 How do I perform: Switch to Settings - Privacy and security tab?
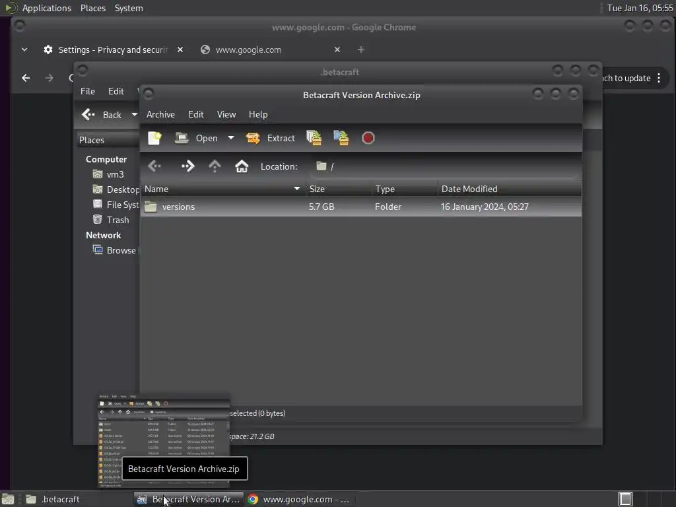point(113,50)
